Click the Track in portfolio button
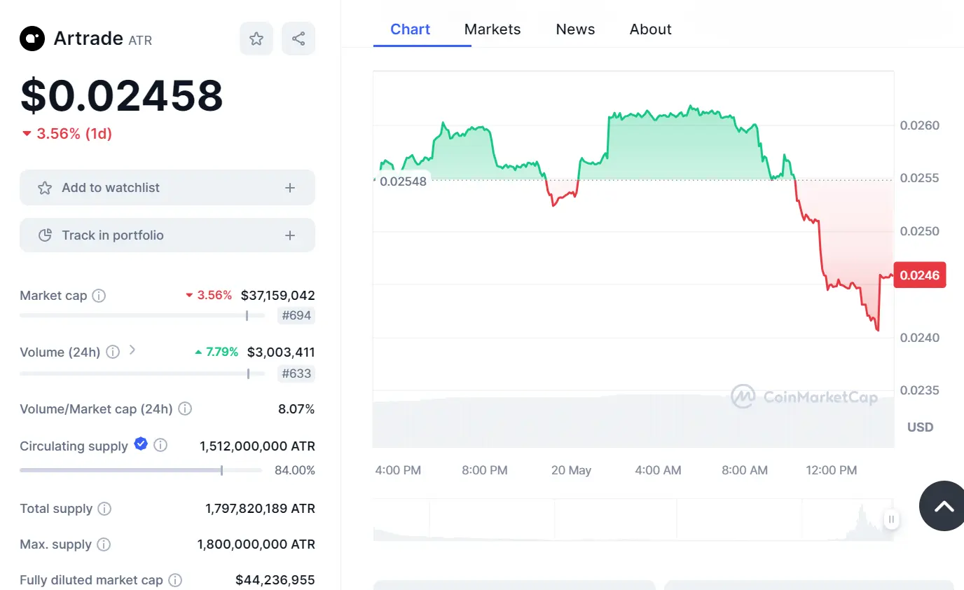This screenshot has width=964, height=590. (x=167, y=235)
